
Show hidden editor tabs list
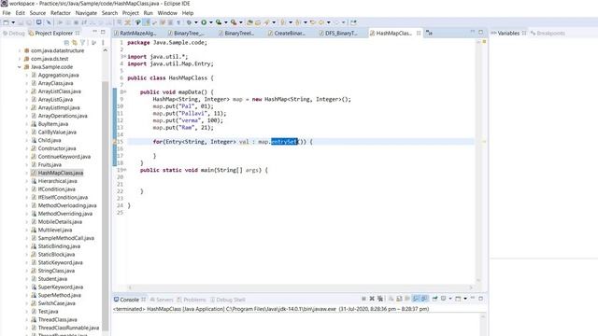pyautogui.click(x=429, y=34)
